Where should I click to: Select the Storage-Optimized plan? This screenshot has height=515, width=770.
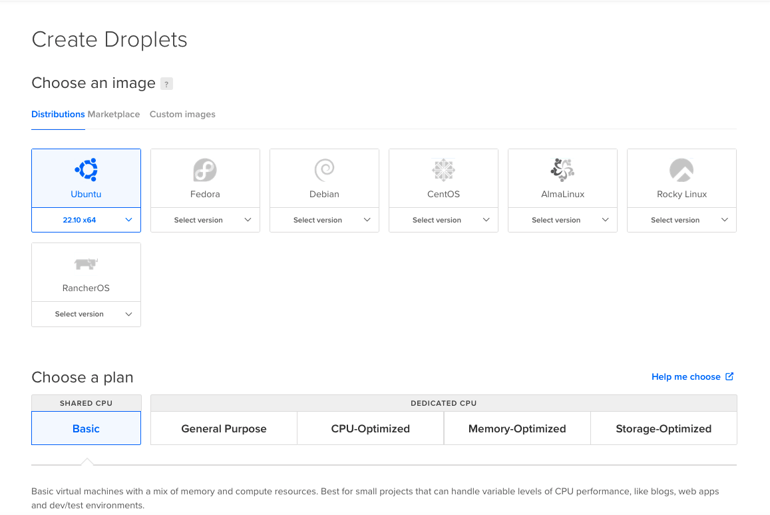click(664, 428)
